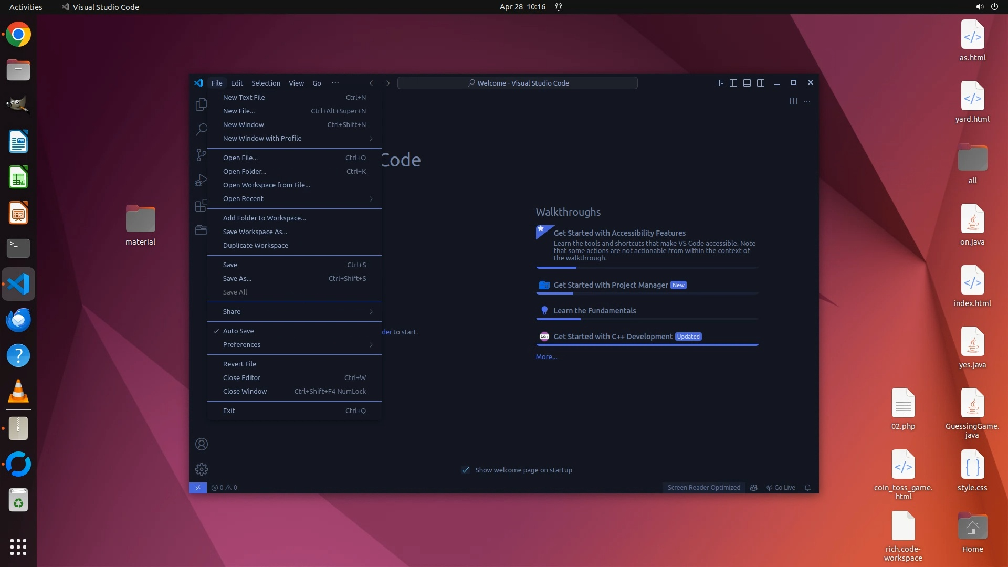Image resolution: width=1008 pixels, height=567 pixels.
Task: Open the Source Control sidebar icon
Action: coord(201,154)
